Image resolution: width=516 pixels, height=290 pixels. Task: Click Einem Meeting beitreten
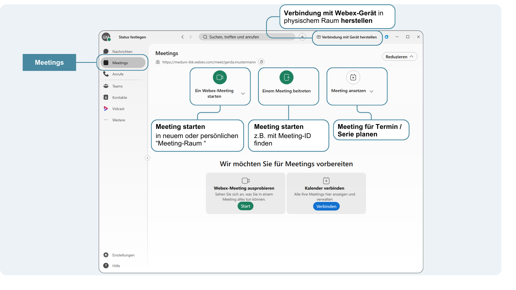[286, 91]
